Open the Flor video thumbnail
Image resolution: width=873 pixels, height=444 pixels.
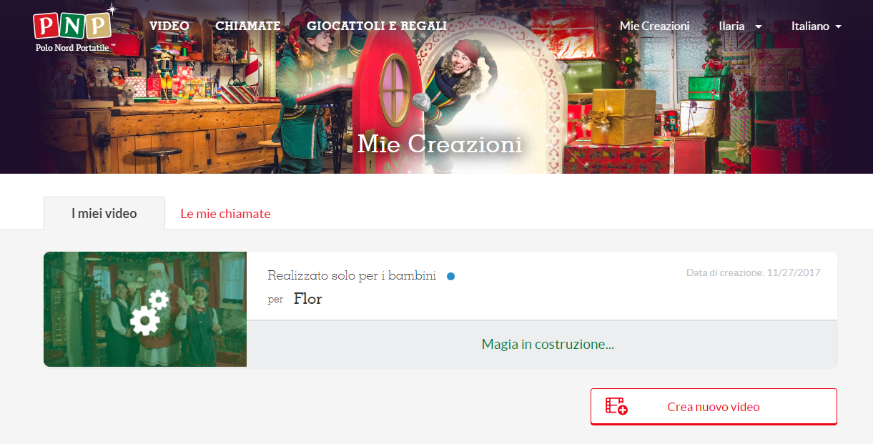coord(145,309)
